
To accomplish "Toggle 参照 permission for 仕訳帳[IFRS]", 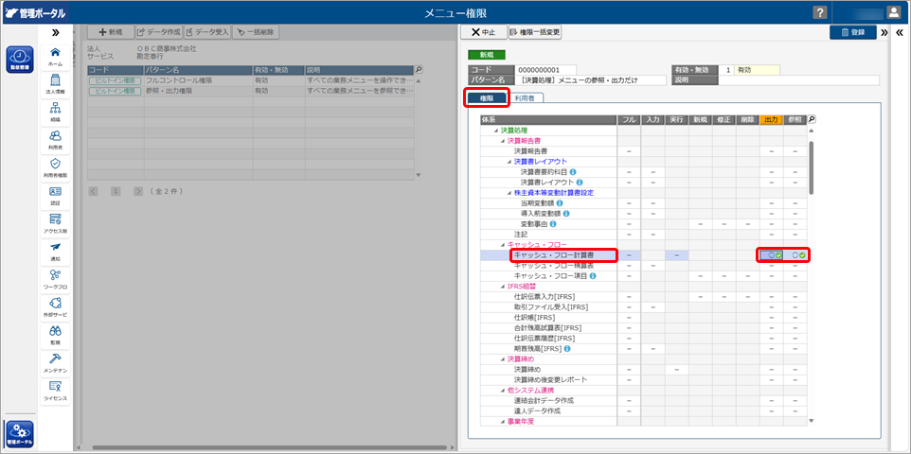I will coord(795,318).
